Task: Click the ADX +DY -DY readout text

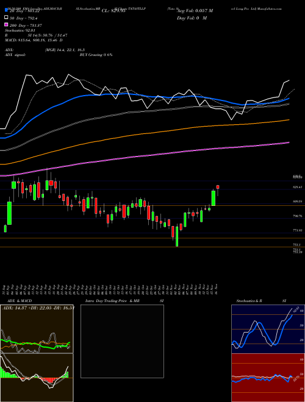Action: click(x=38, y=308)
